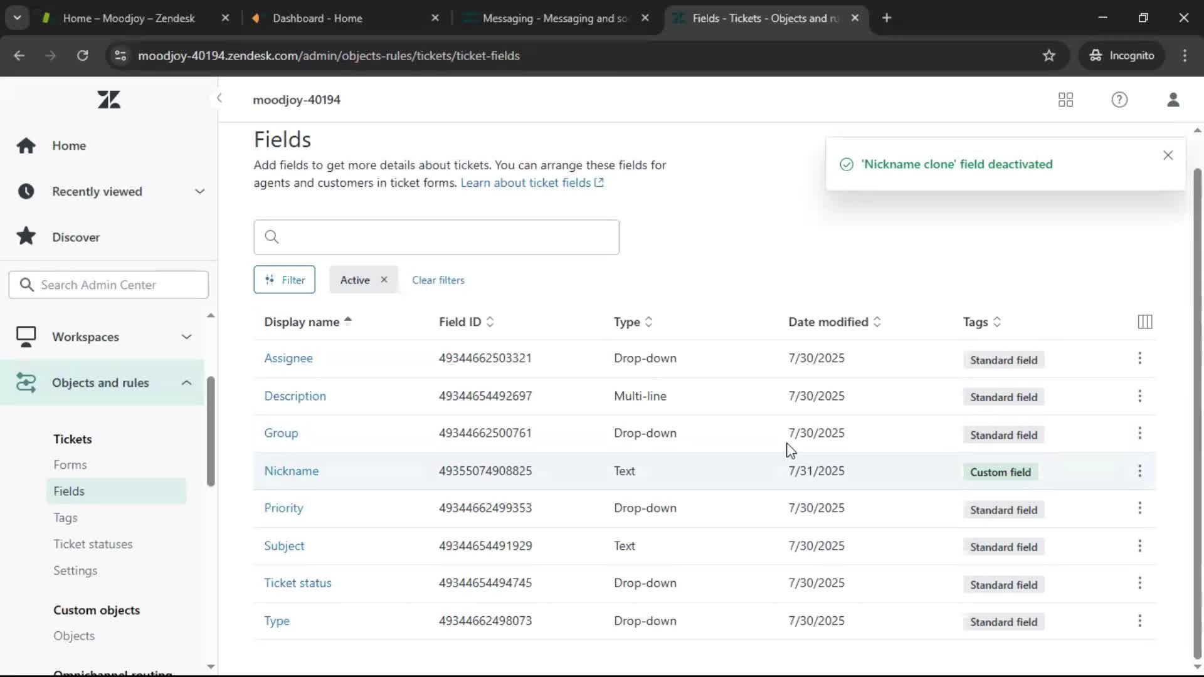1204x677 pixels.
Task: Click Search Admin Center field
Action: [108, 285]
